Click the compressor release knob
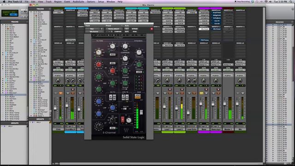 (x=125, y=59)
